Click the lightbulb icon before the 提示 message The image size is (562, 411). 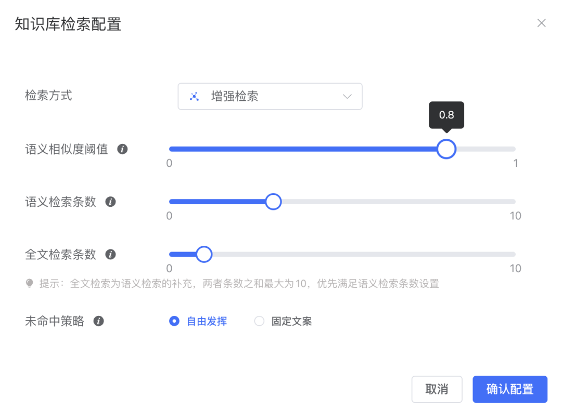(30, 284)
